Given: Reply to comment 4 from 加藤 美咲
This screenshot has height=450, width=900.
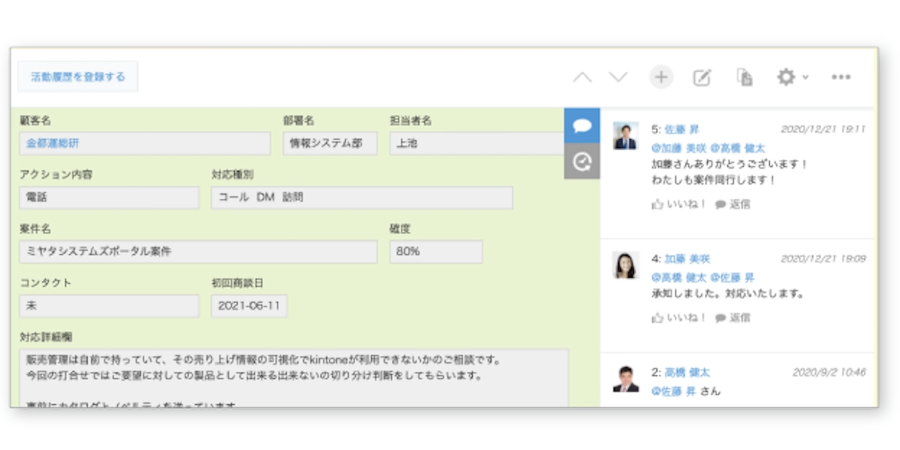Looking at the screenshot, I should tap(732, 318).
